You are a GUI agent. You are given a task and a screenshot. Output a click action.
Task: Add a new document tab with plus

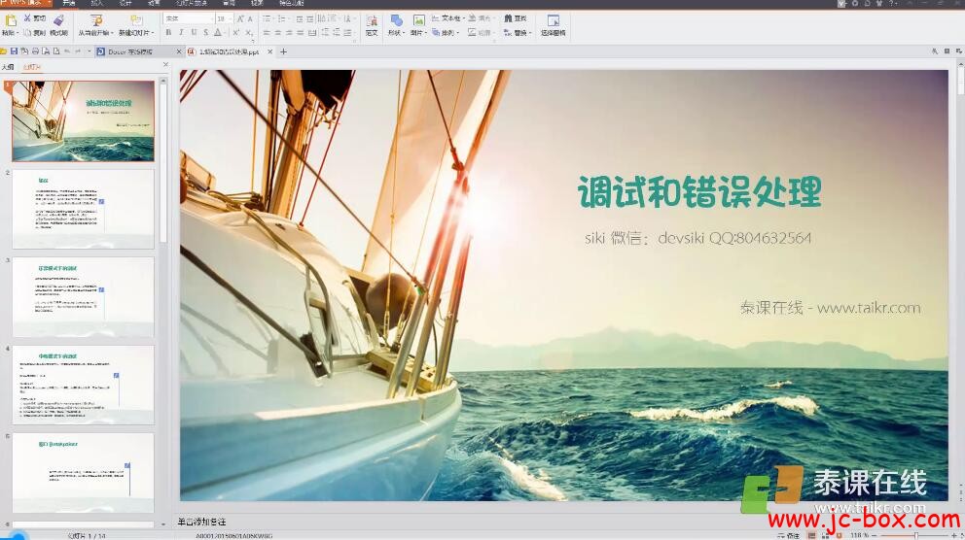[x=284, y=51]
